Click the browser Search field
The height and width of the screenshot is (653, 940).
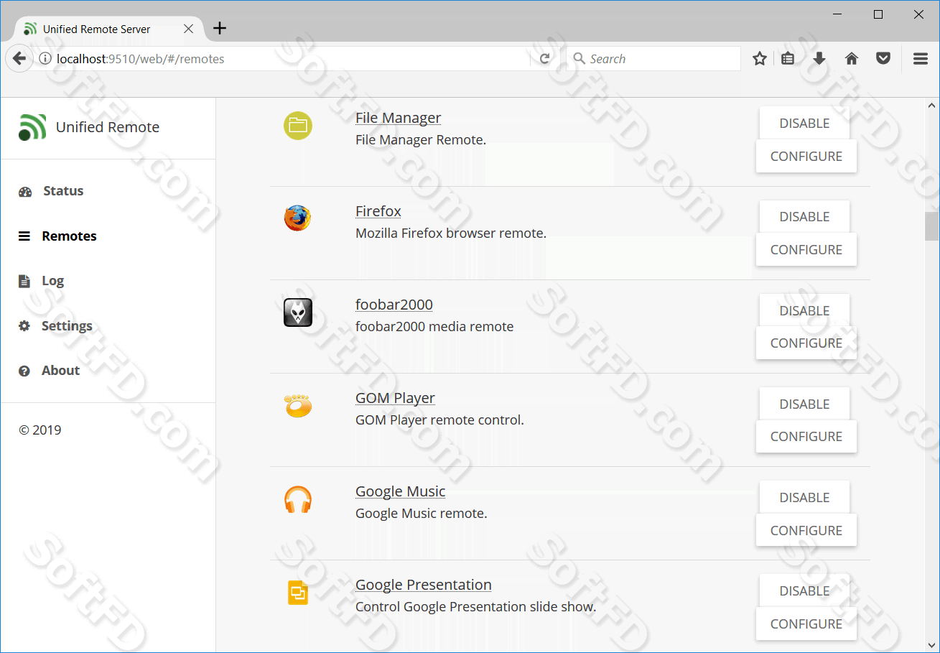[x=653, y=59]
